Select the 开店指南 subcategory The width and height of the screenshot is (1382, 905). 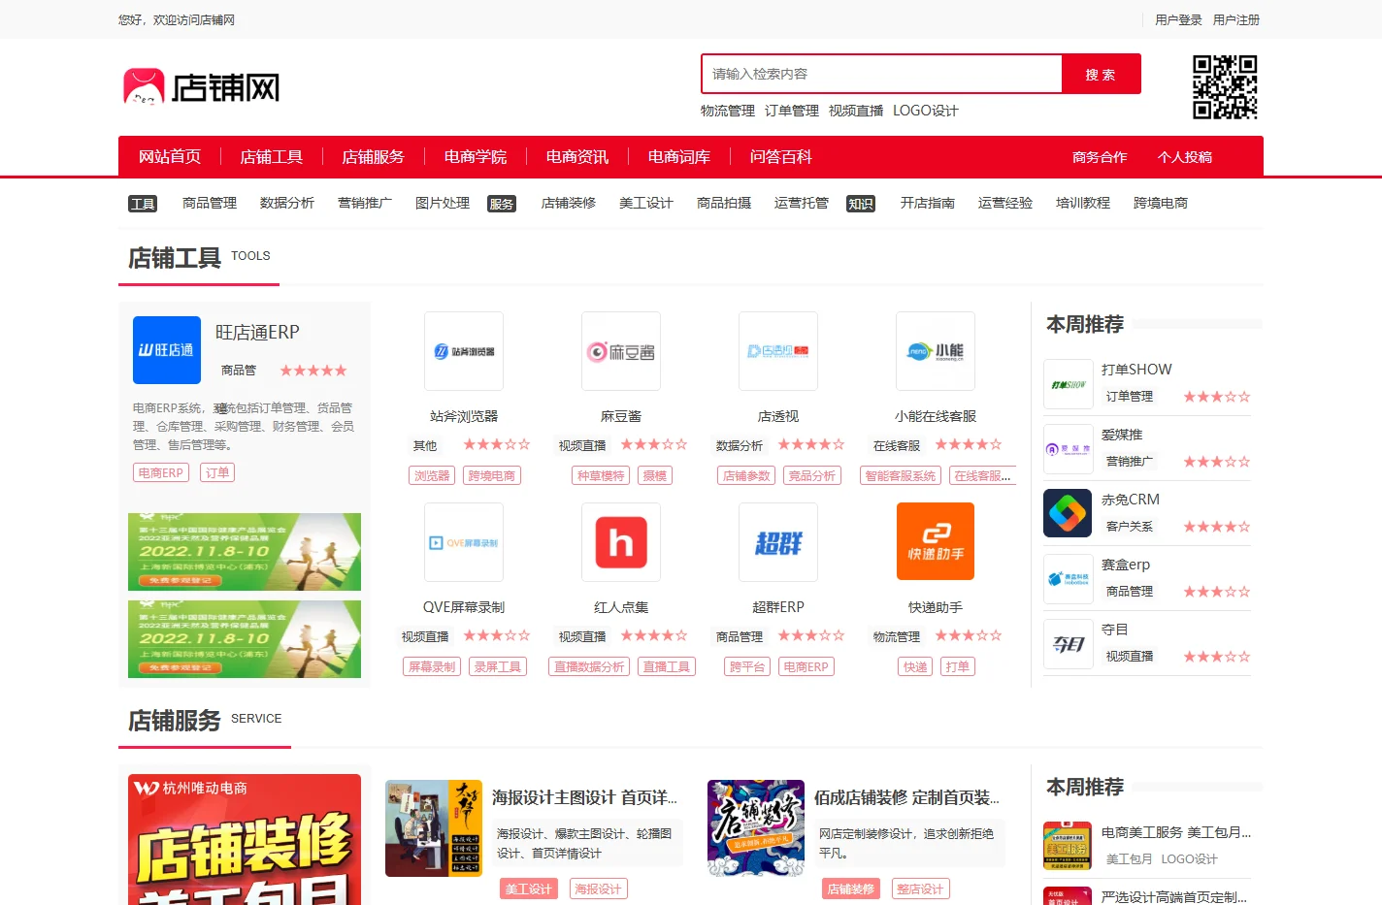coord(928,203)
